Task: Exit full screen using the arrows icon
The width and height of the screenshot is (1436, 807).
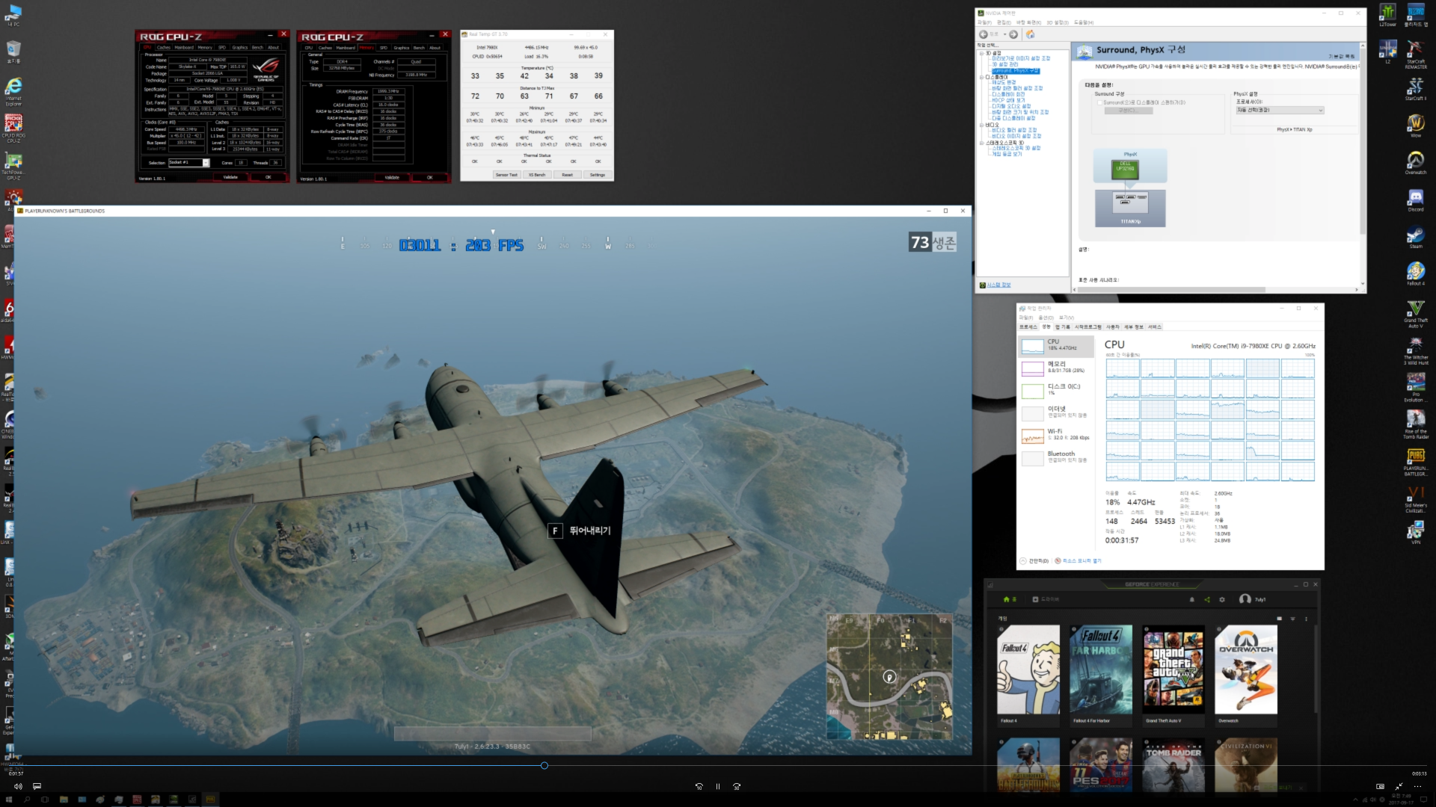Action: pyautogui.click(x=1399, y=786)
